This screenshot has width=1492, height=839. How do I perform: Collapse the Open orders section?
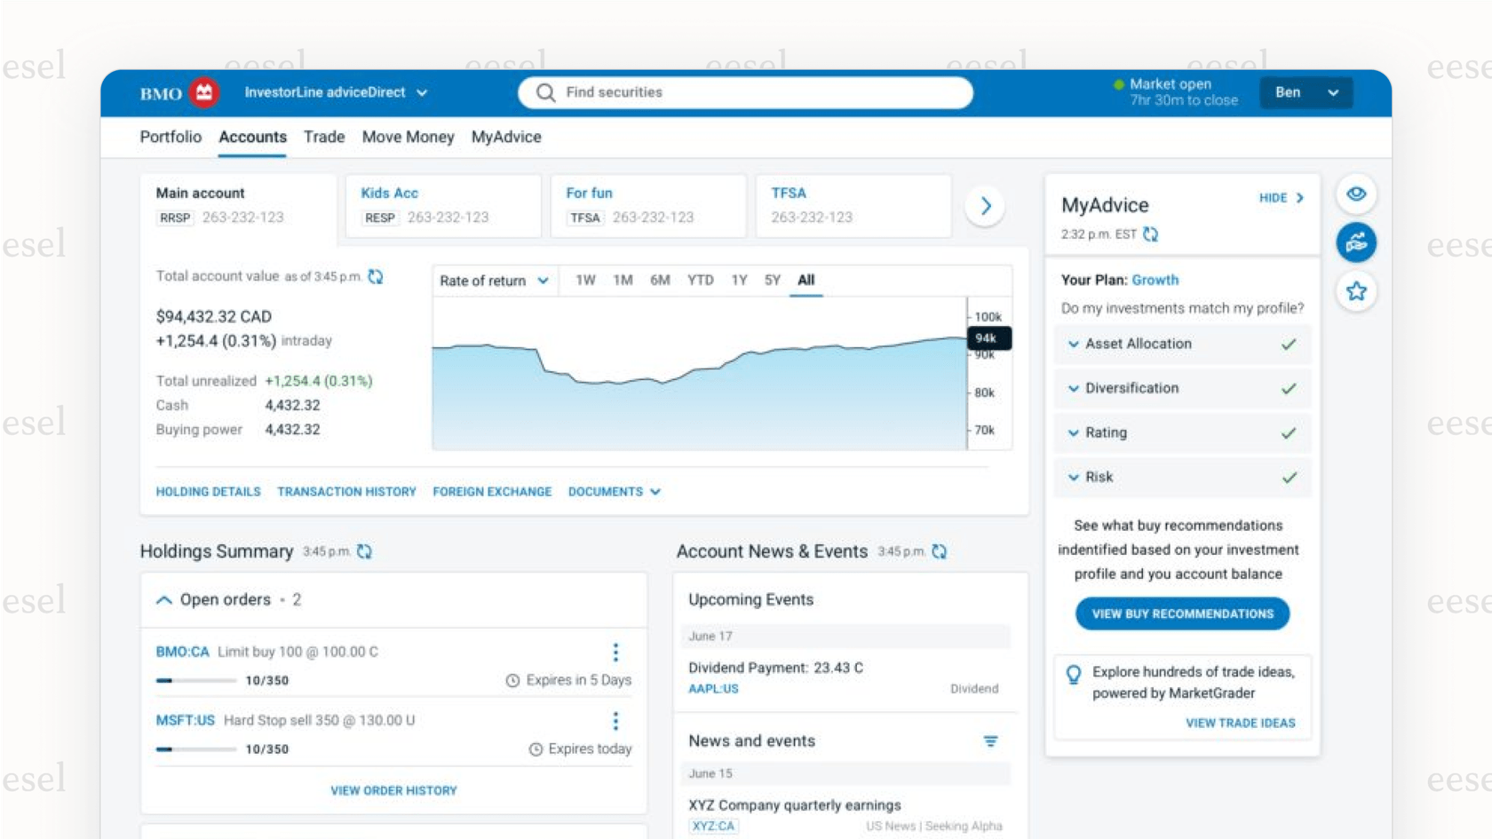164,600
